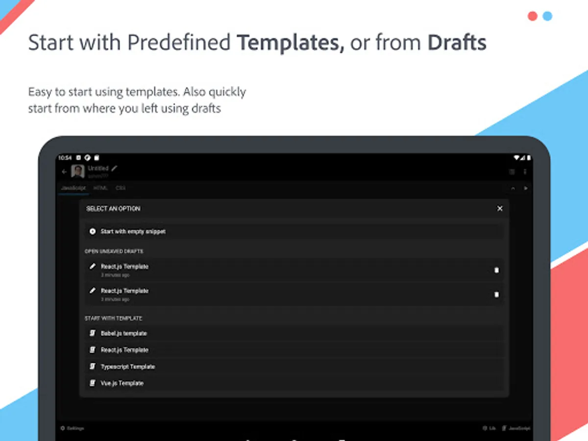Go back using the arrow icon
This screenshot has height=441, width=588.
pos(64,172)
